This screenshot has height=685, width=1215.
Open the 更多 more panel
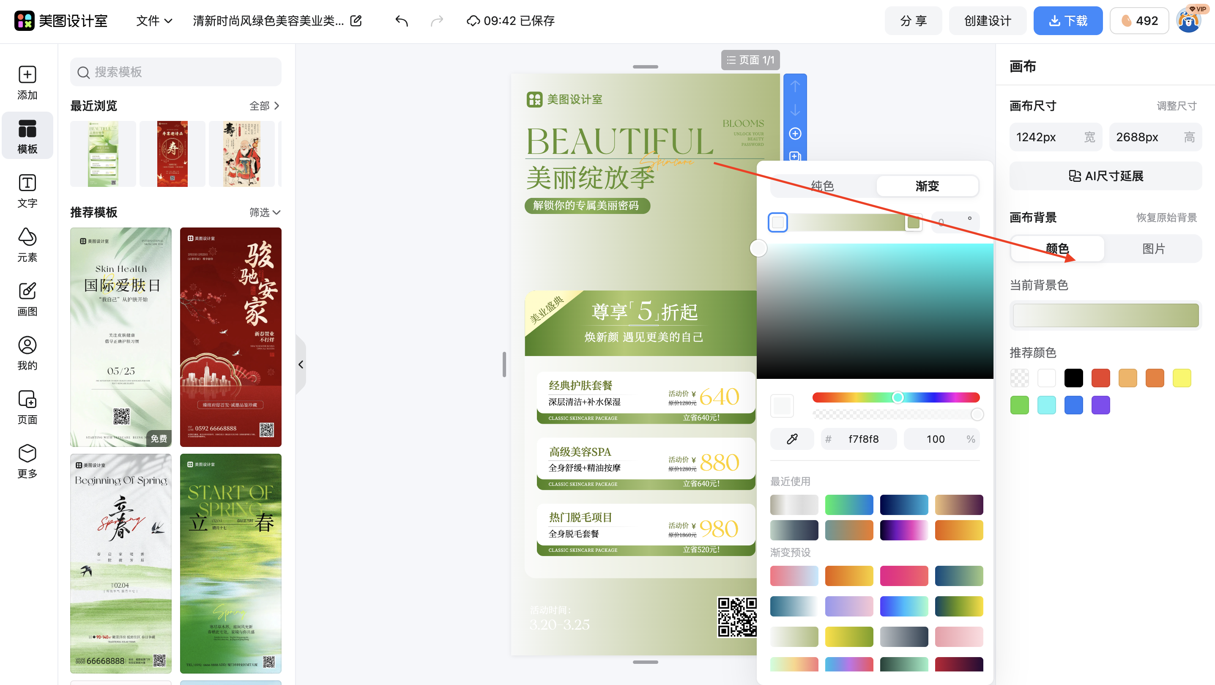point(27,460)
